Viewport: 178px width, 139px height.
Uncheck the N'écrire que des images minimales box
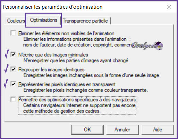[x=13, y=54]
